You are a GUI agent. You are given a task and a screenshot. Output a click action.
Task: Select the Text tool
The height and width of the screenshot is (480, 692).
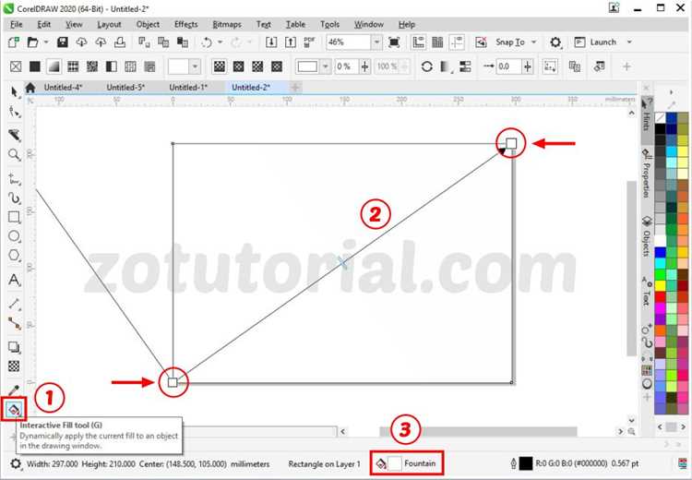tap(14, 280)
